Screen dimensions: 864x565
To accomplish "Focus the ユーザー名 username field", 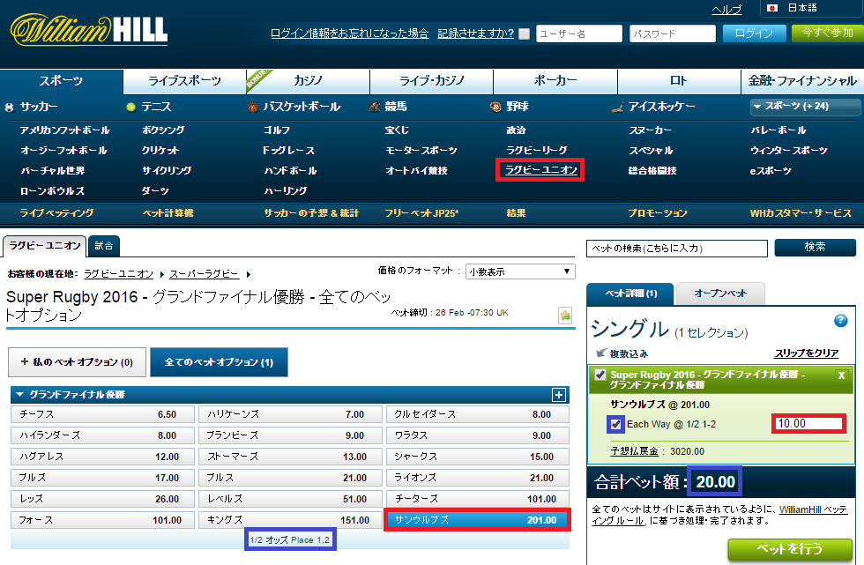I will [579, 33].
